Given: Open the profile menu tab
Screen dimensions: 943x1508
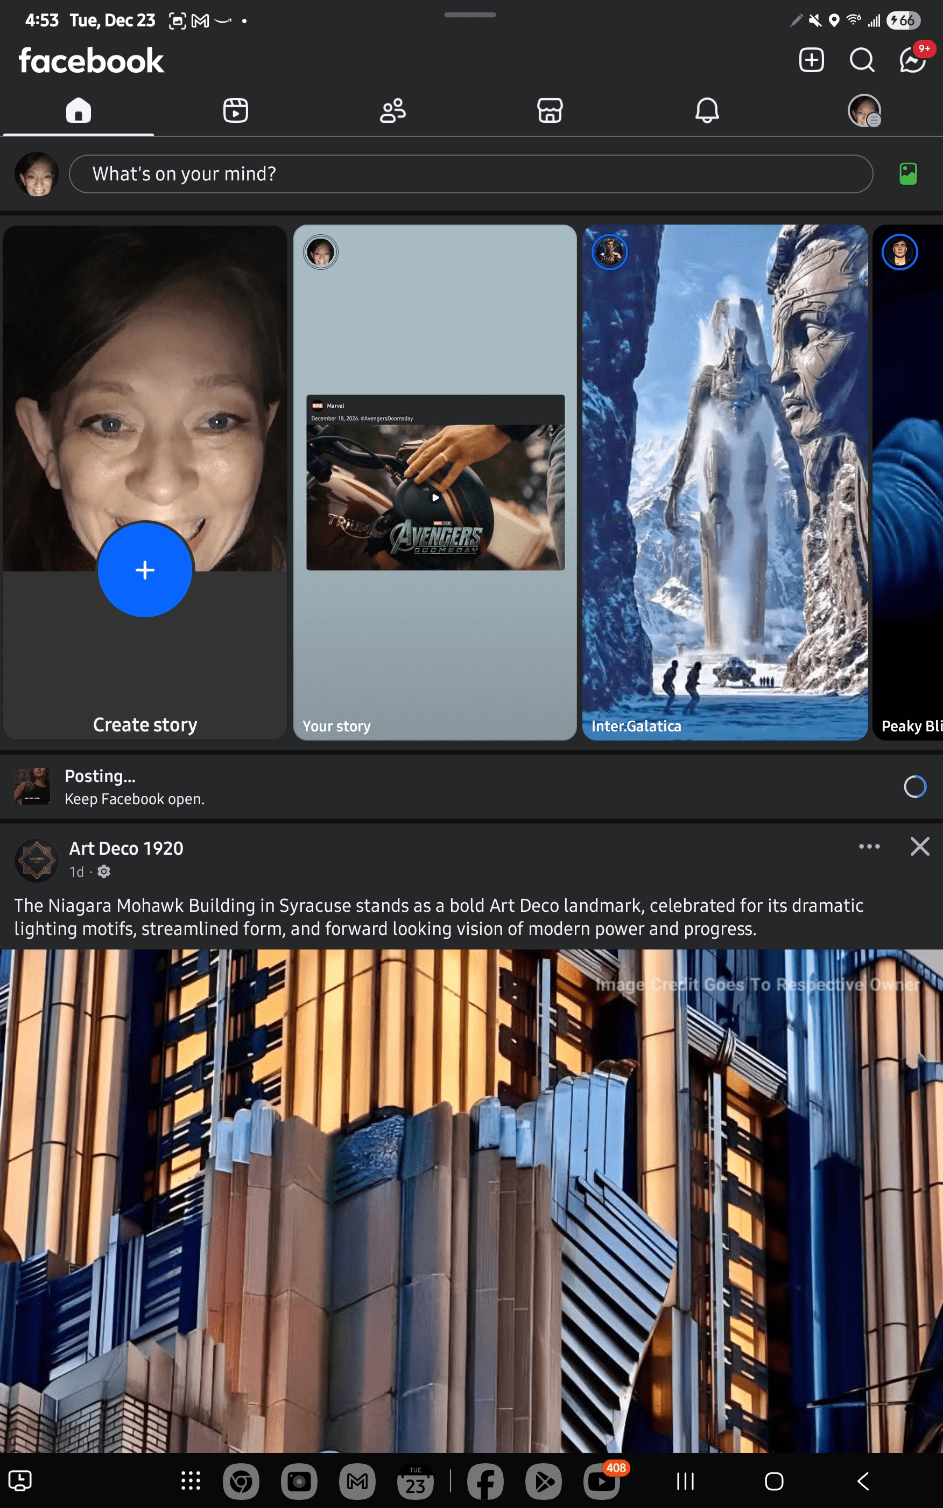Looking at the screenshot, I should (x=864, y=110).
